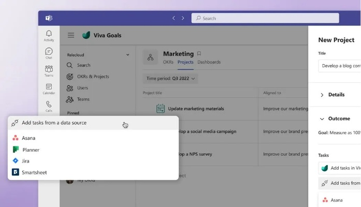Collapse the Outcome section
Image resolution: width=361 pixels, height=207 pixels.
tap(322, 119)
